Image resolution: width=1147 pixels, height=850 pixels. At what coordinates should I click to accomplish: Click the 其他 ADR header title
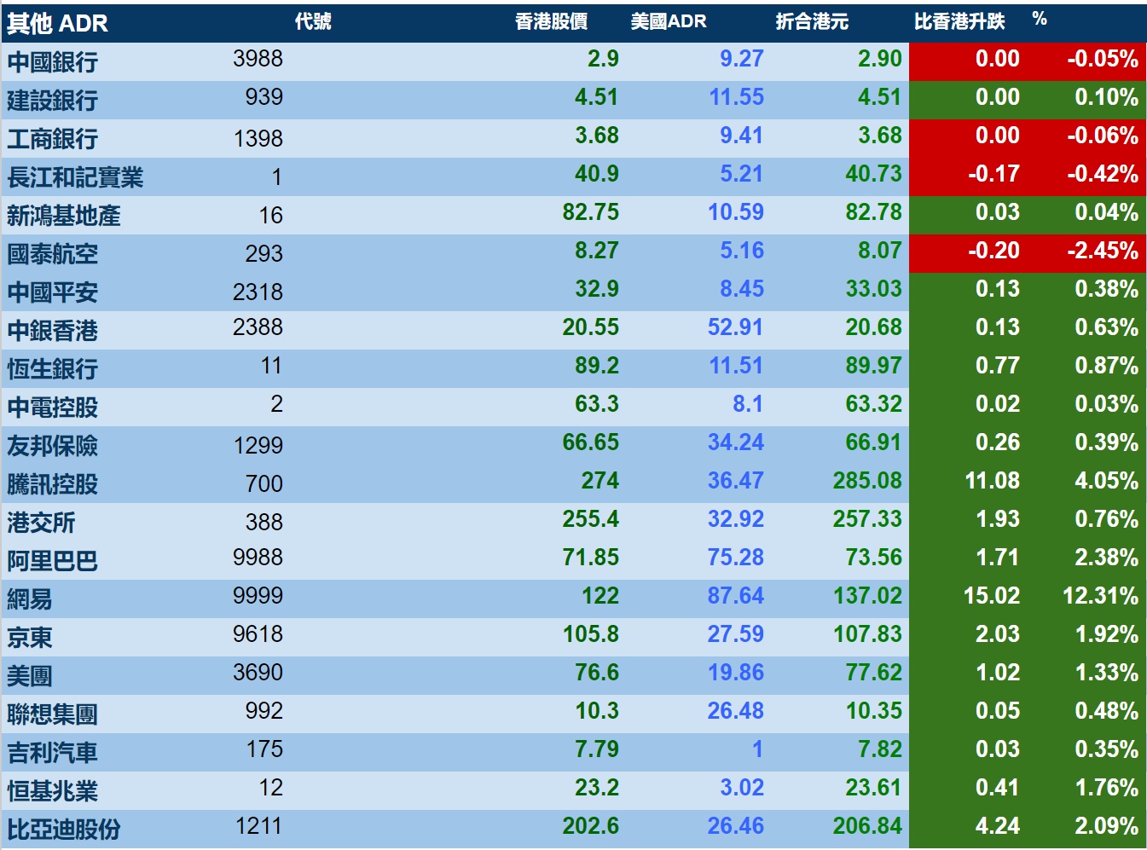pyautogui.click(x=57, y=23)
